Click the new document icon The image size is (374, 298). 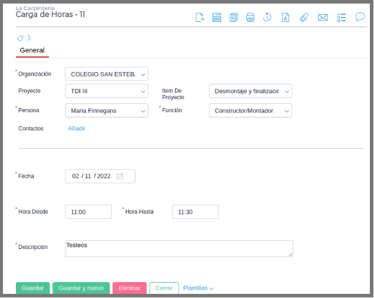[x=200, y=17]
